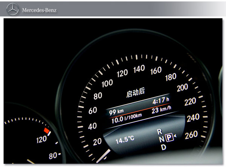
Task: Click the 120 numeral on left gauge
Action: (x=41, y=140)
